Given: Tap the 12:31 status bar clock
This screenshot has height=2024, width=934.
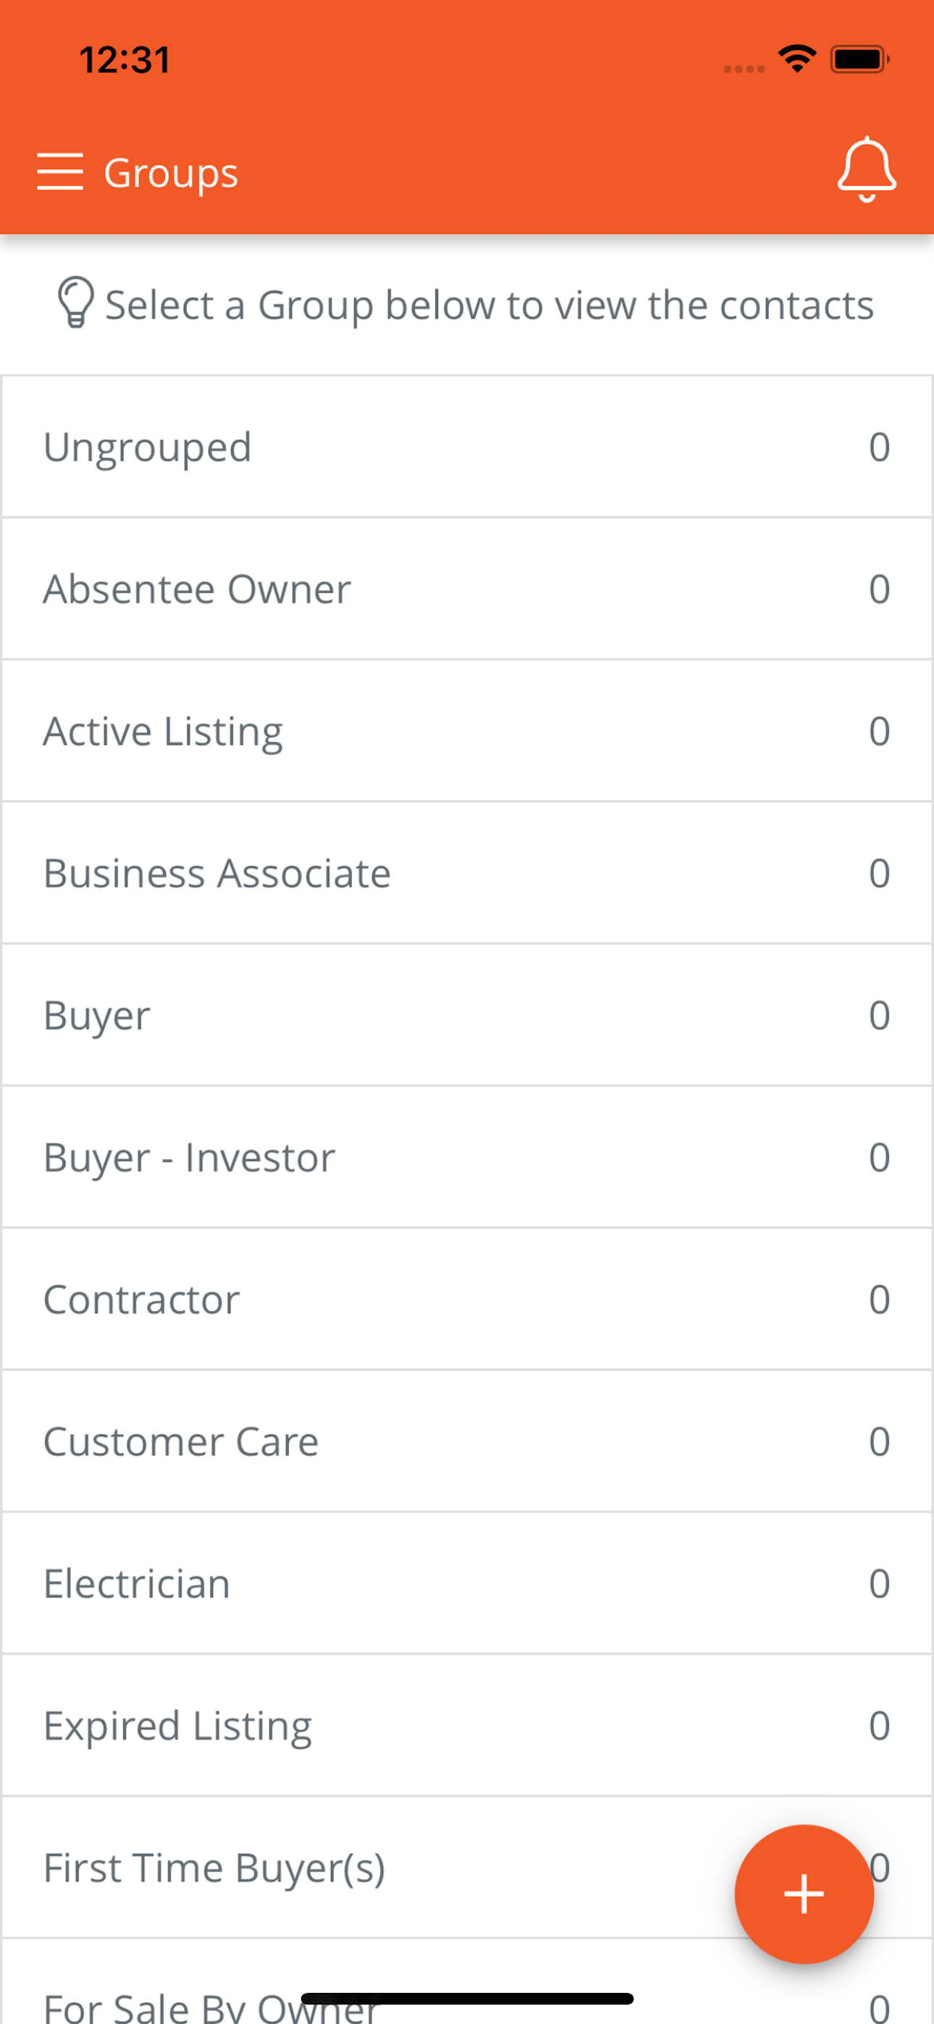Looking at the screenshot, I should coord(125,59).
